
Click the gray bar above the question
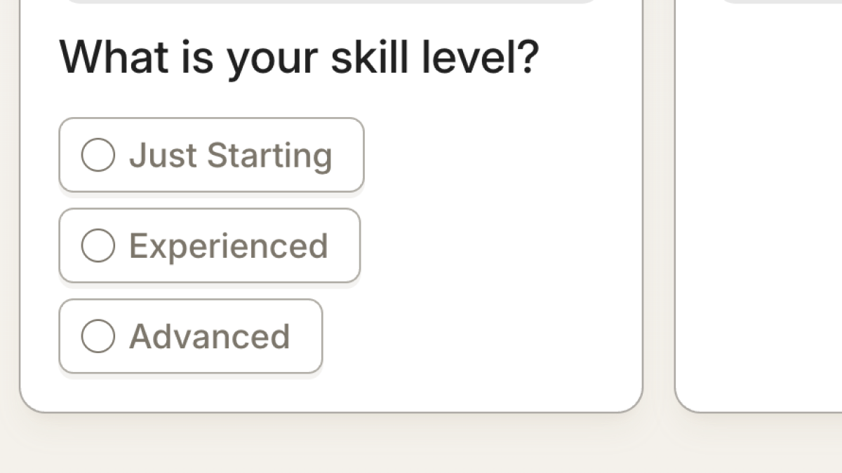coord(330,1)
